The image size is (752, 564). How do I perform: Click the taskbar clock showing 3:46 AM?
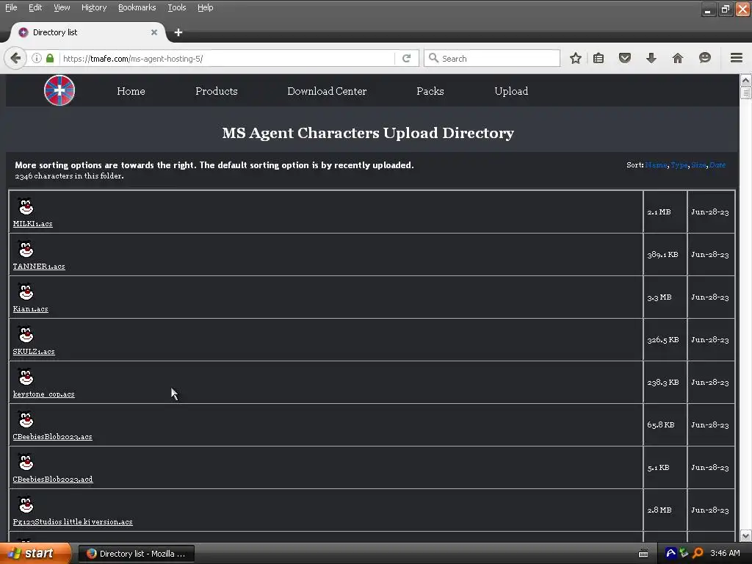[x=725, y=554]
